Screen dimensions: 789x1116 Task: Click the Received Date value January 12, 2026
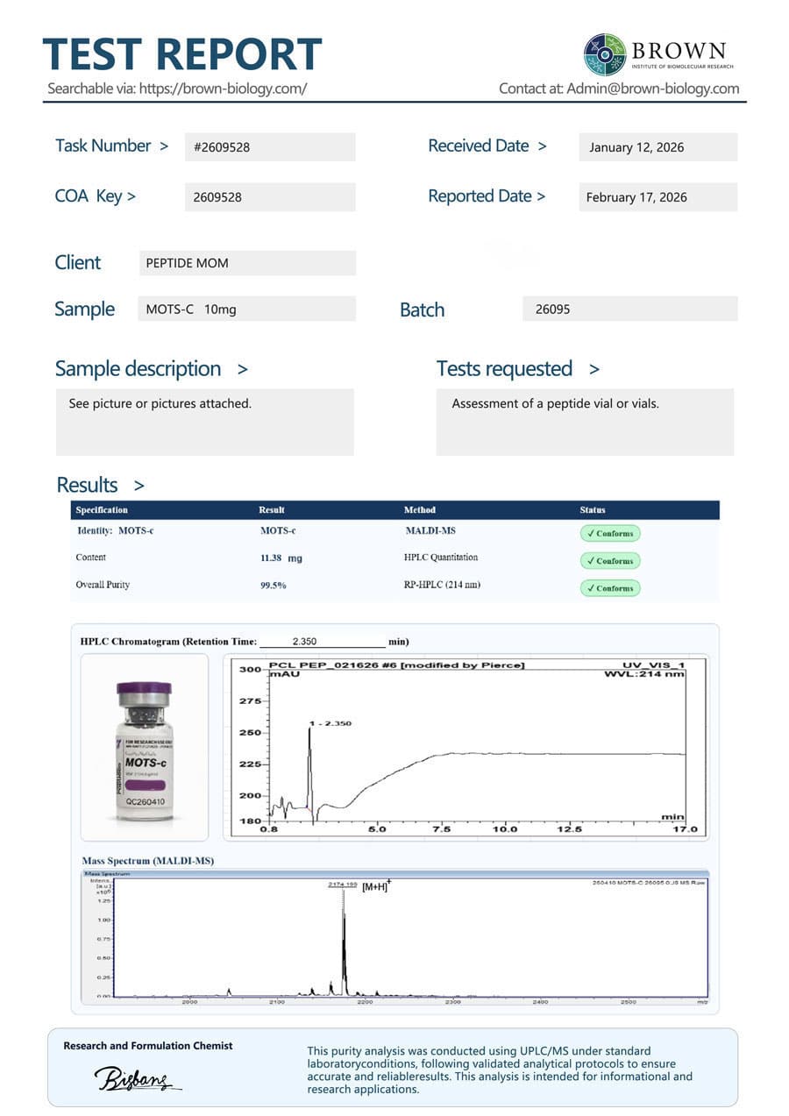coord(657,147)
